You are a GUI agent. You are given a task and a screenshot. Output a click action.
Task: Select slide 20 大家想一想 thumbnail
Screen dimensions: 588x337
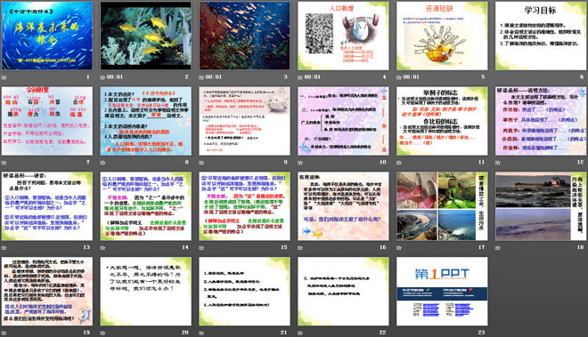tap(146, 292)
